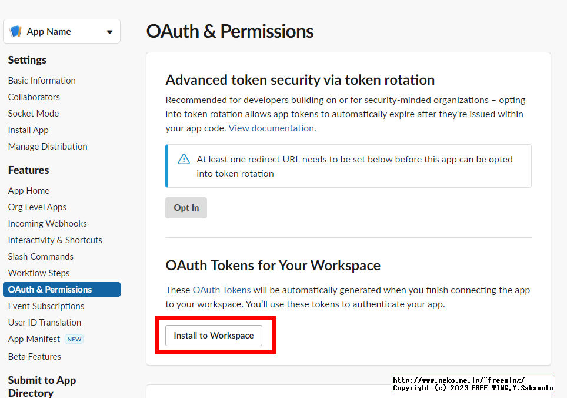Select Slash Commands from the sidebar

tap(40, 256)
